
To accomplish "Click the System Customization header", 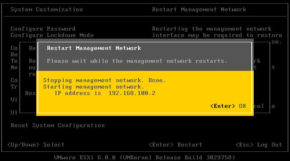I will pyautogui.click(x=47, y=9).
